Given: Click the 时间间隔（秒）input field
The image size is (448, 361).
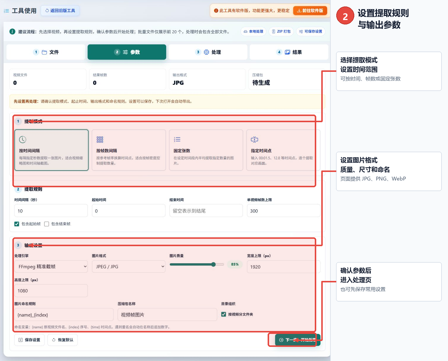Looking at the screenshot, I should point(51,211).
